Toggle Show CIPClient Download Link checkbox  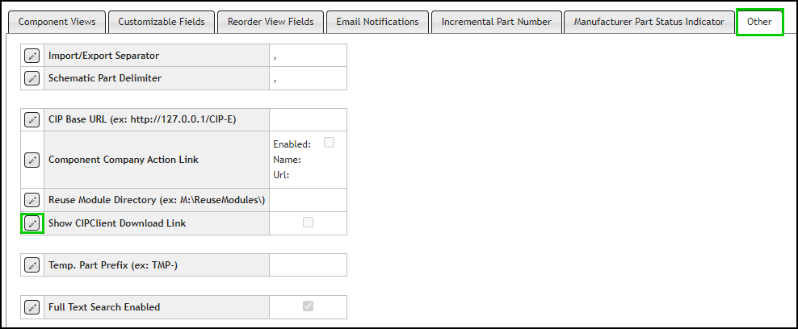pyautogui.click(x=308, y=222)
